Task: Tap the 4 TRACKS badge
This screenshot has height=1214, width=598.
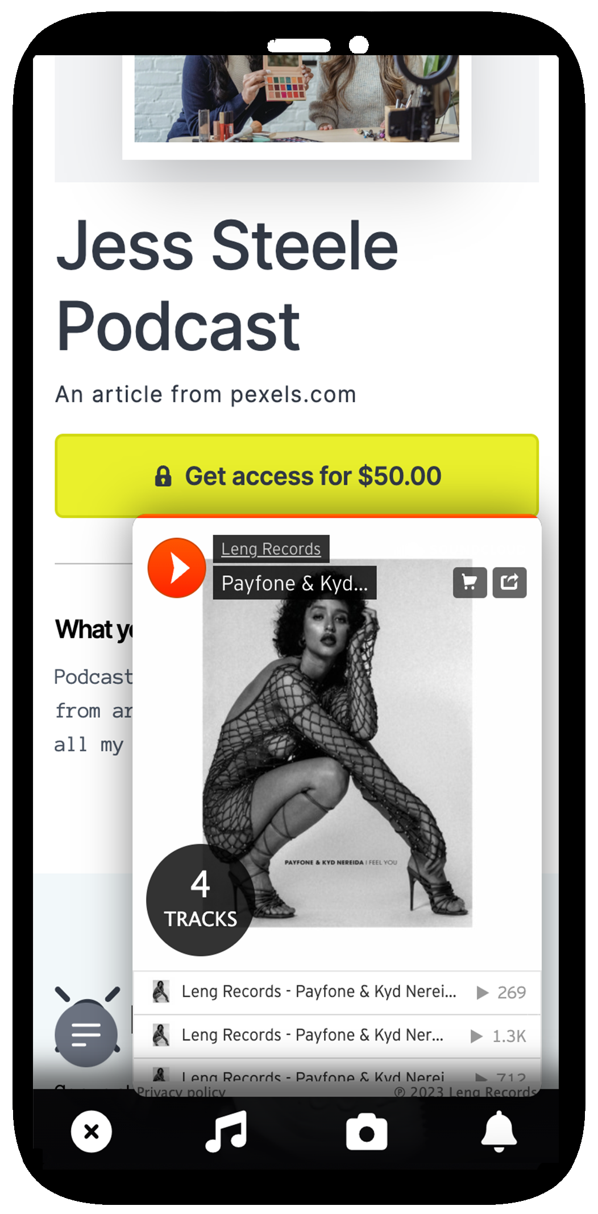Action: pyautogui.click(x=200, y=900)
